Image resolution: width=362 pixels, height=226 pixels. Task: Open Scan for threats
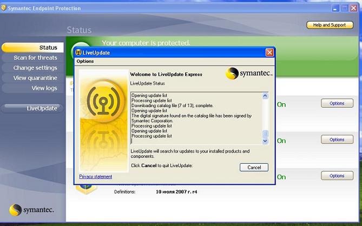(32, 58)
